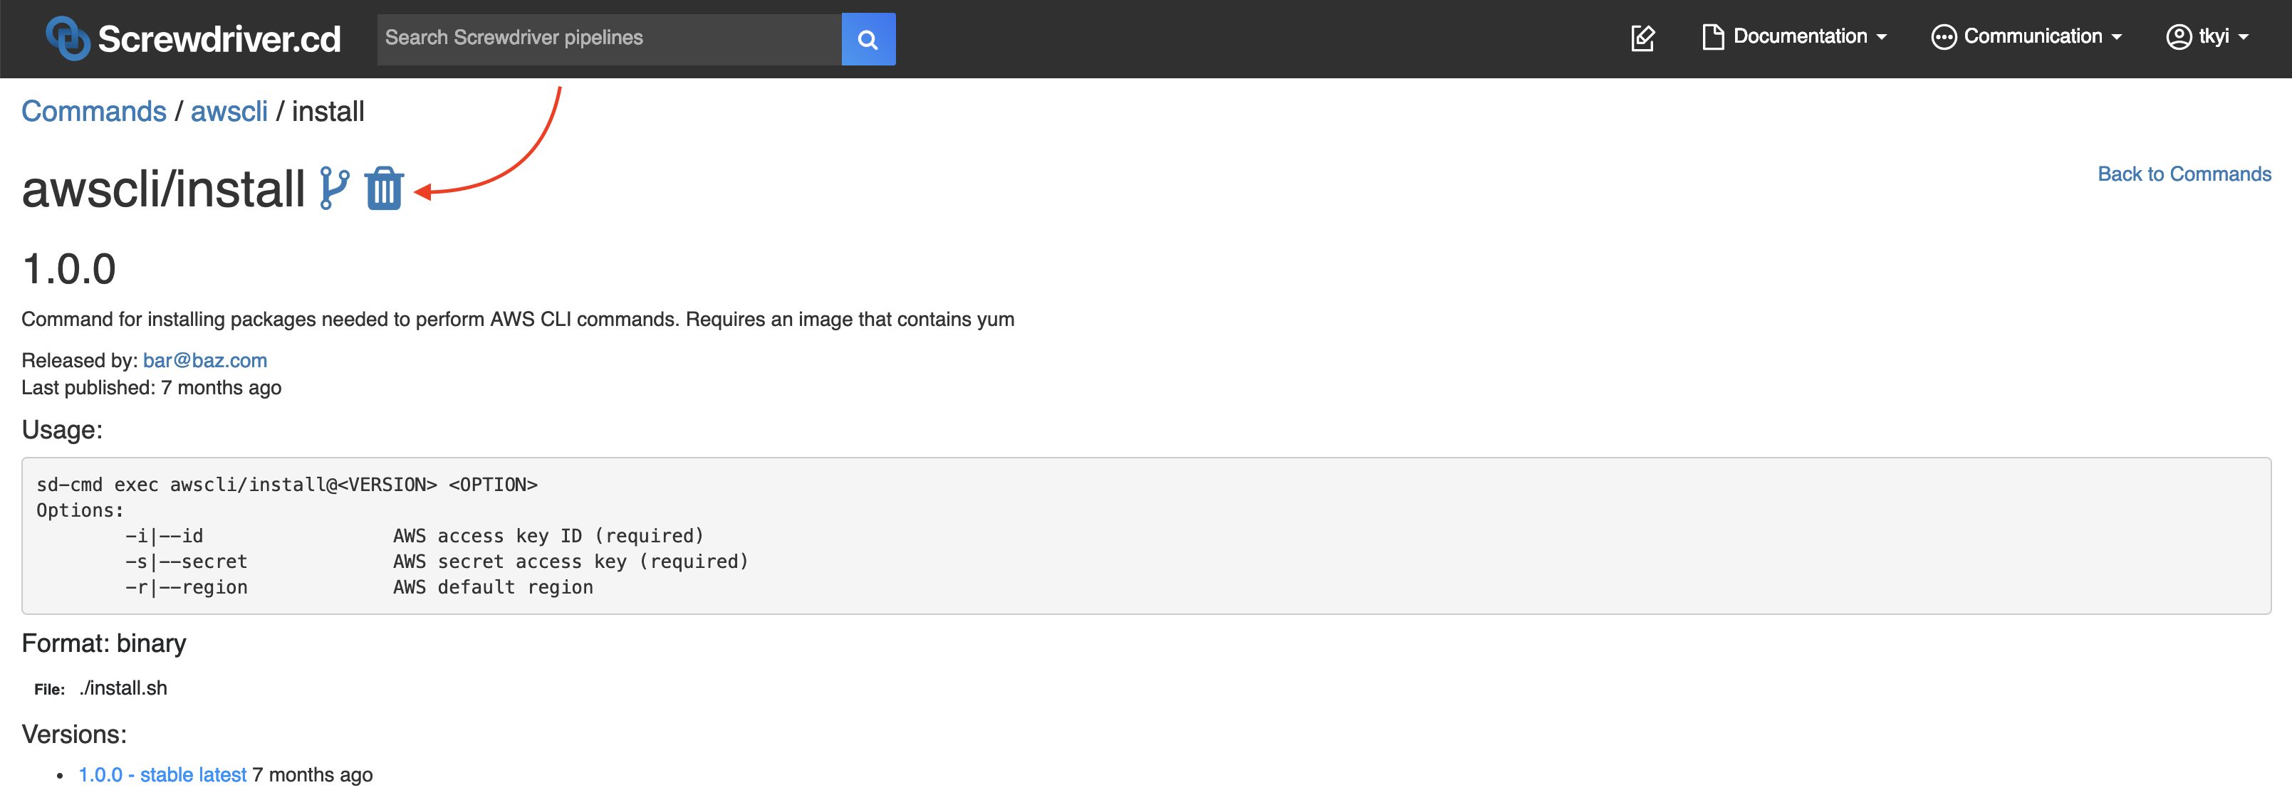Click the user avatar icon for tkyi
2292x790 pixels.
point(2178,37)
